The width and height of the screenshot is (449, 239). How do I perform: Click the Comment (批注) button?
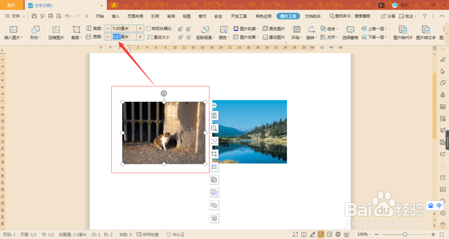coord(407,16)
